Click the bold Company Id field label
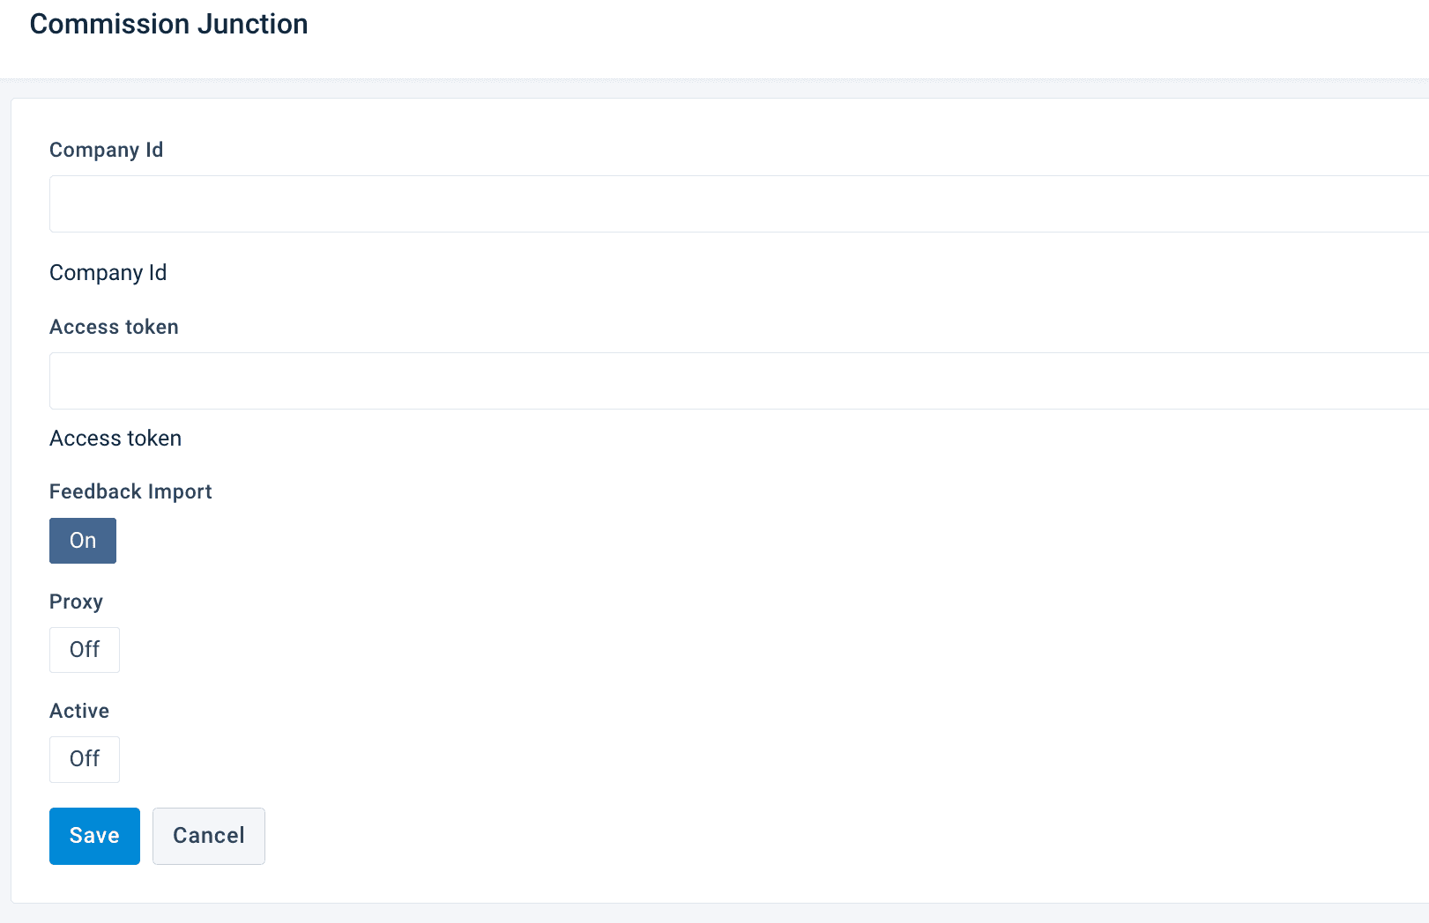Screen dimensions: 1429x923 click(106, 150)
